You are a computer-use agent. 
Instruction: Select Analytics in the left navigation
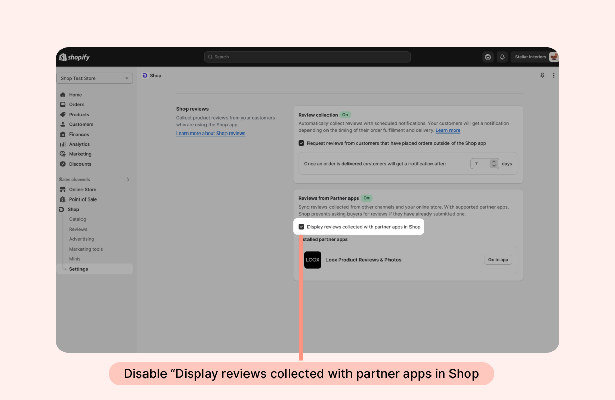(79, 144)
